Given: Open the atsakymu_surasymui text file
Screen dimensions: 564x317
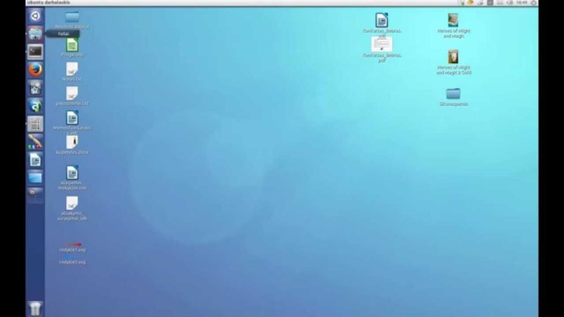Looking at the screenshot, I should click(72, 209).
